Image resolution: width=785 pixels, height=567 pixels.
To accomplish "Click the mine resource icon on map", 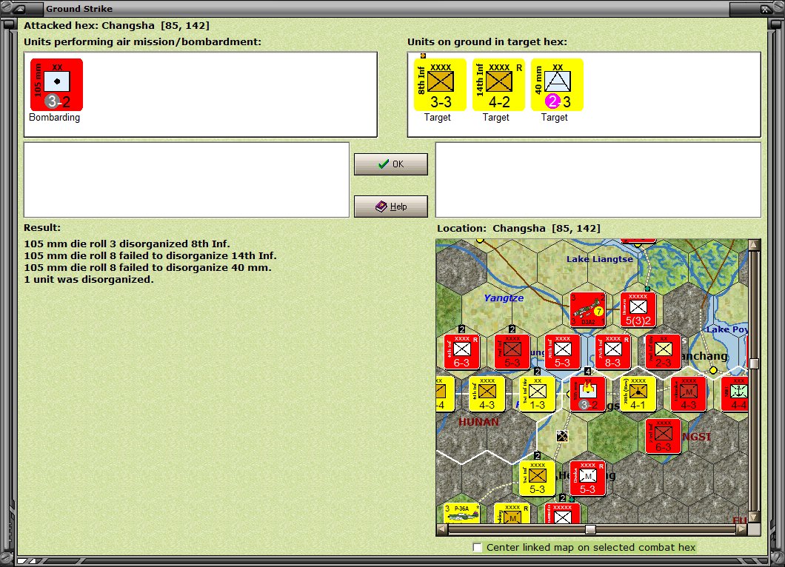I will click(x=562, y=436).
